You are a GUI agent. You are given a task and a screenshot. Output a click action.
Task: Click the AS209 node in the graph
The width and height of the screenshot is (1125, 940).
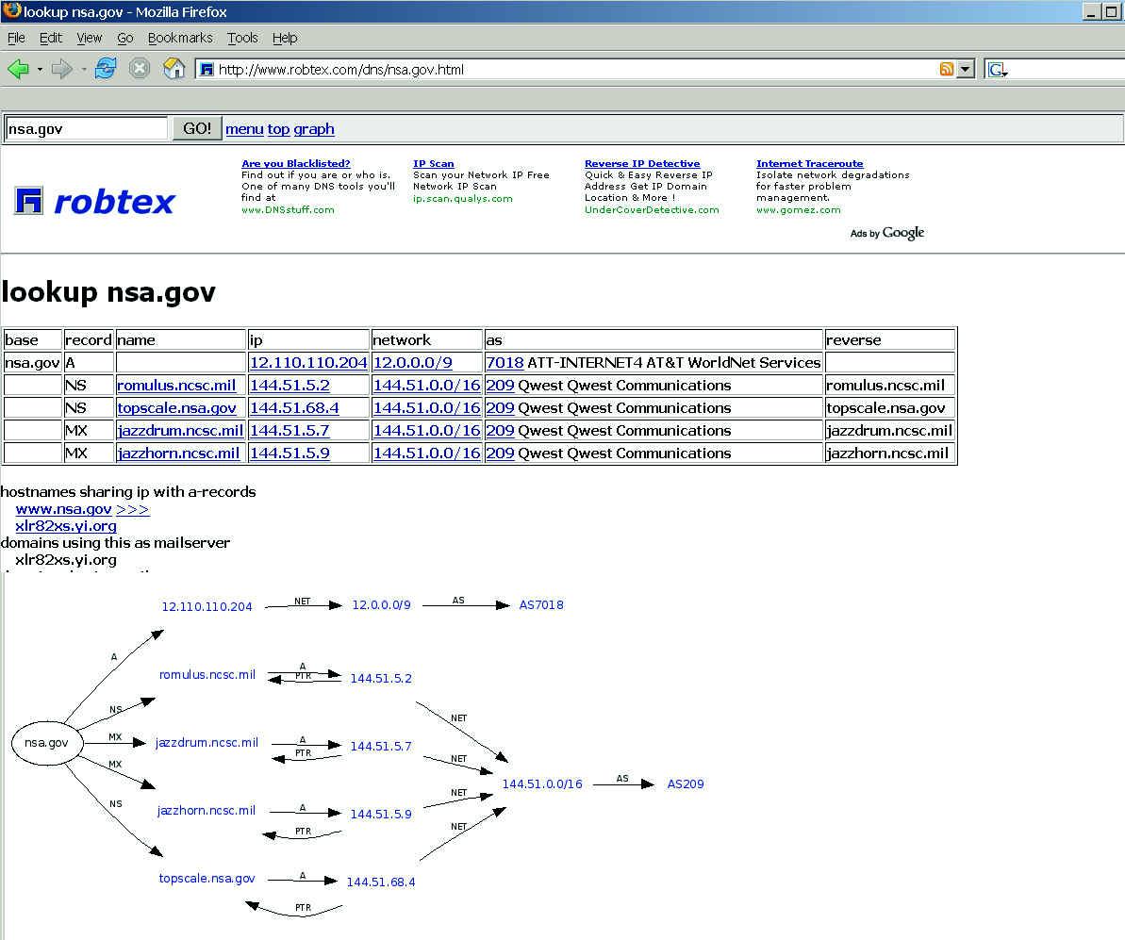pyautogui.click(x=686, y=783)
